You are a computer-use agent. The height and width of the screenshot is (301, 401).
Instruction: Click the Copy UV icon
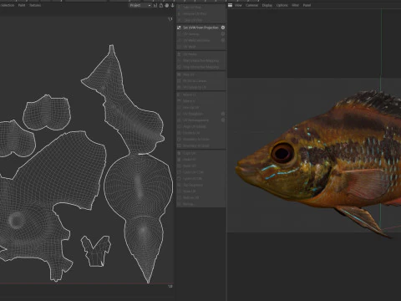[x=179, y=153]
